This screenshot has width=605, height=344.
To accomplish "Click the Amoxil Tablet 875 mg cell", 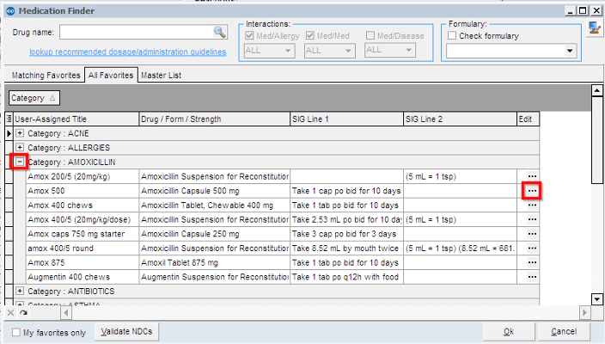I will [215, 262].
